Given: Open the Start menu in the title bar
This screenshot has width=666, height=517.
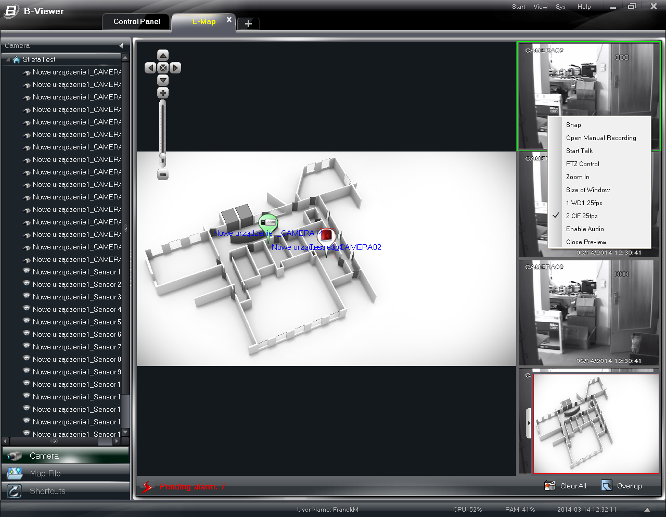Looking at the screenshot, I should (518, 7).
